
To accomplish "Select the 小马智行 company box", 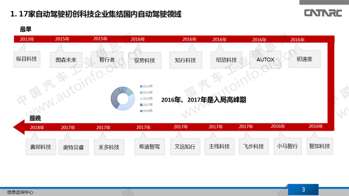I will 286,146.
